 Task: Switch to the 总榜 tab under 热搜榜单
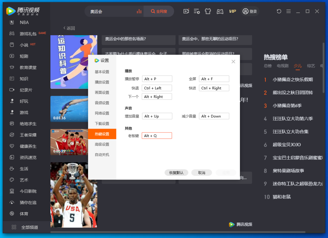point(267,65)
